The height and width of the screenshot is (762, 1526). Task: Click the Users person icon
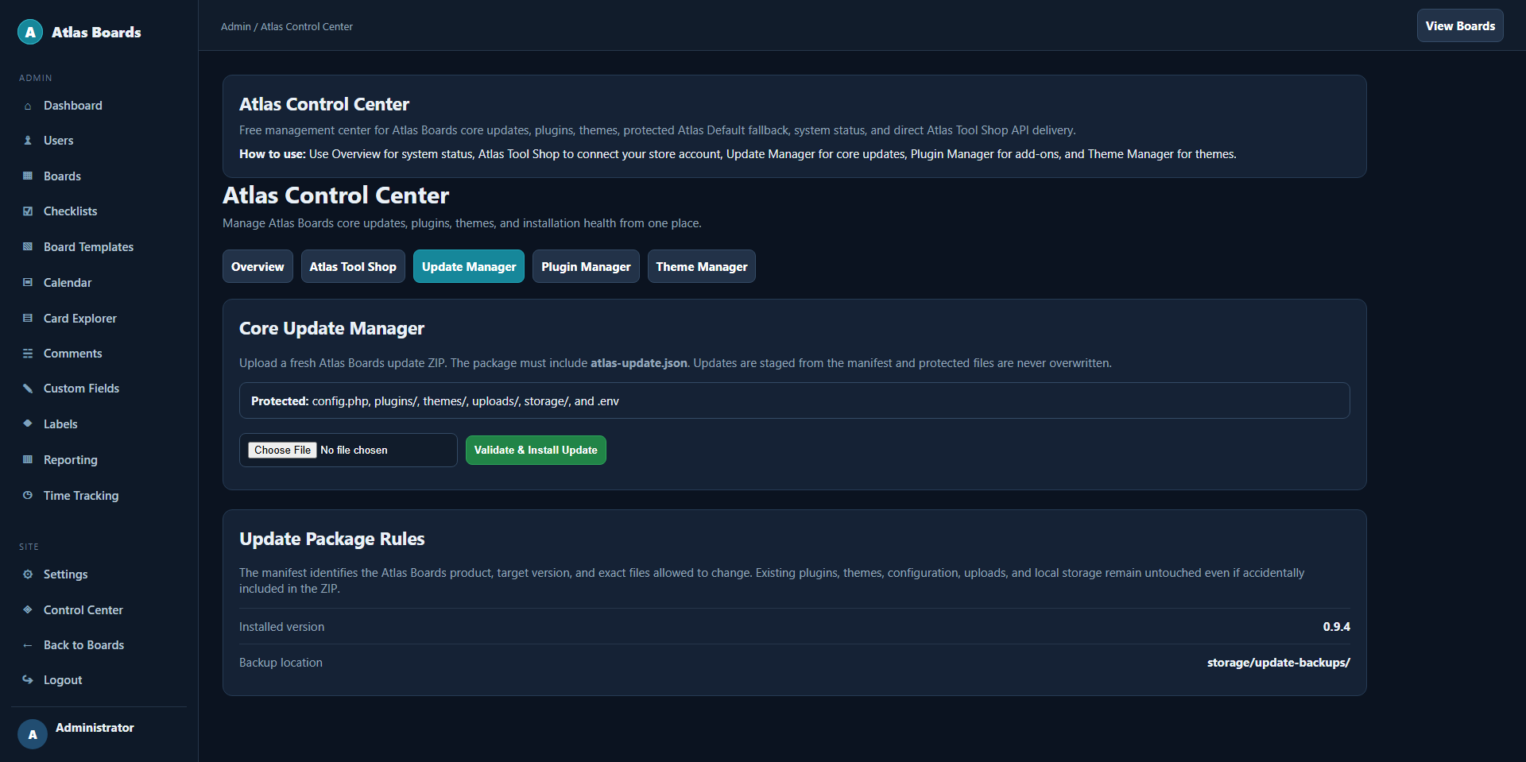28,141
